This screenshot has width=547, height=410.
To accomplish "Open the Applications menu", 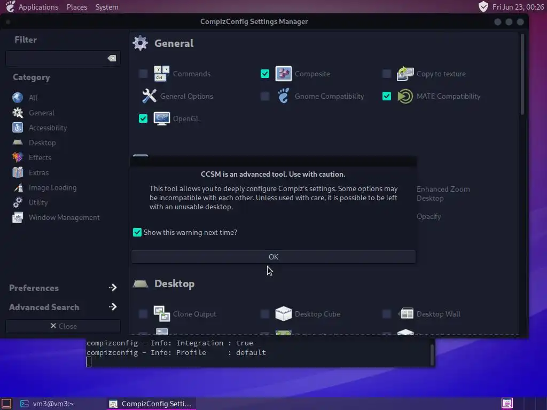I will tap(38, 7).
